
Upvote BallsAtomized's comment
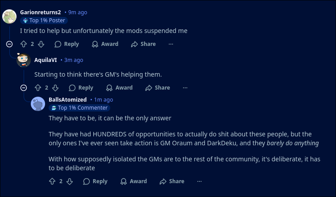[52, 181]
